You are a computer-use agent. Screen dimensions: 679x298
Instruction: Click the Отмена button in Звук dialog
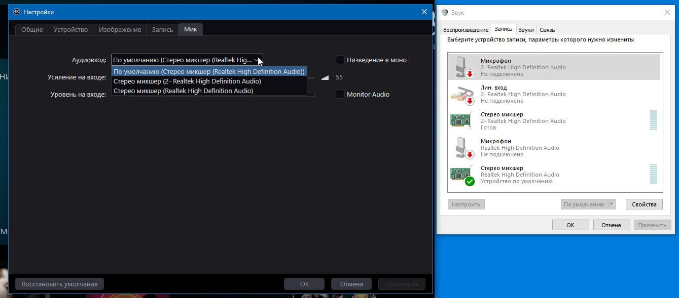point(611,225)
